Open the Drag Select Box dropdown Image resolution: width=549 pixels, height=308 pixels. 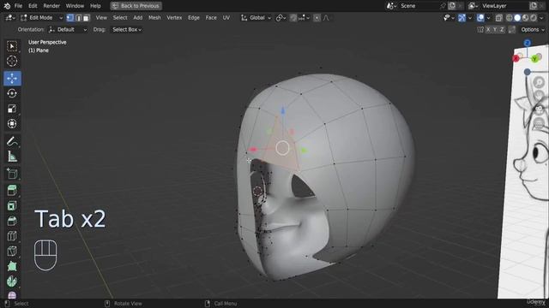tap(127, 30)
